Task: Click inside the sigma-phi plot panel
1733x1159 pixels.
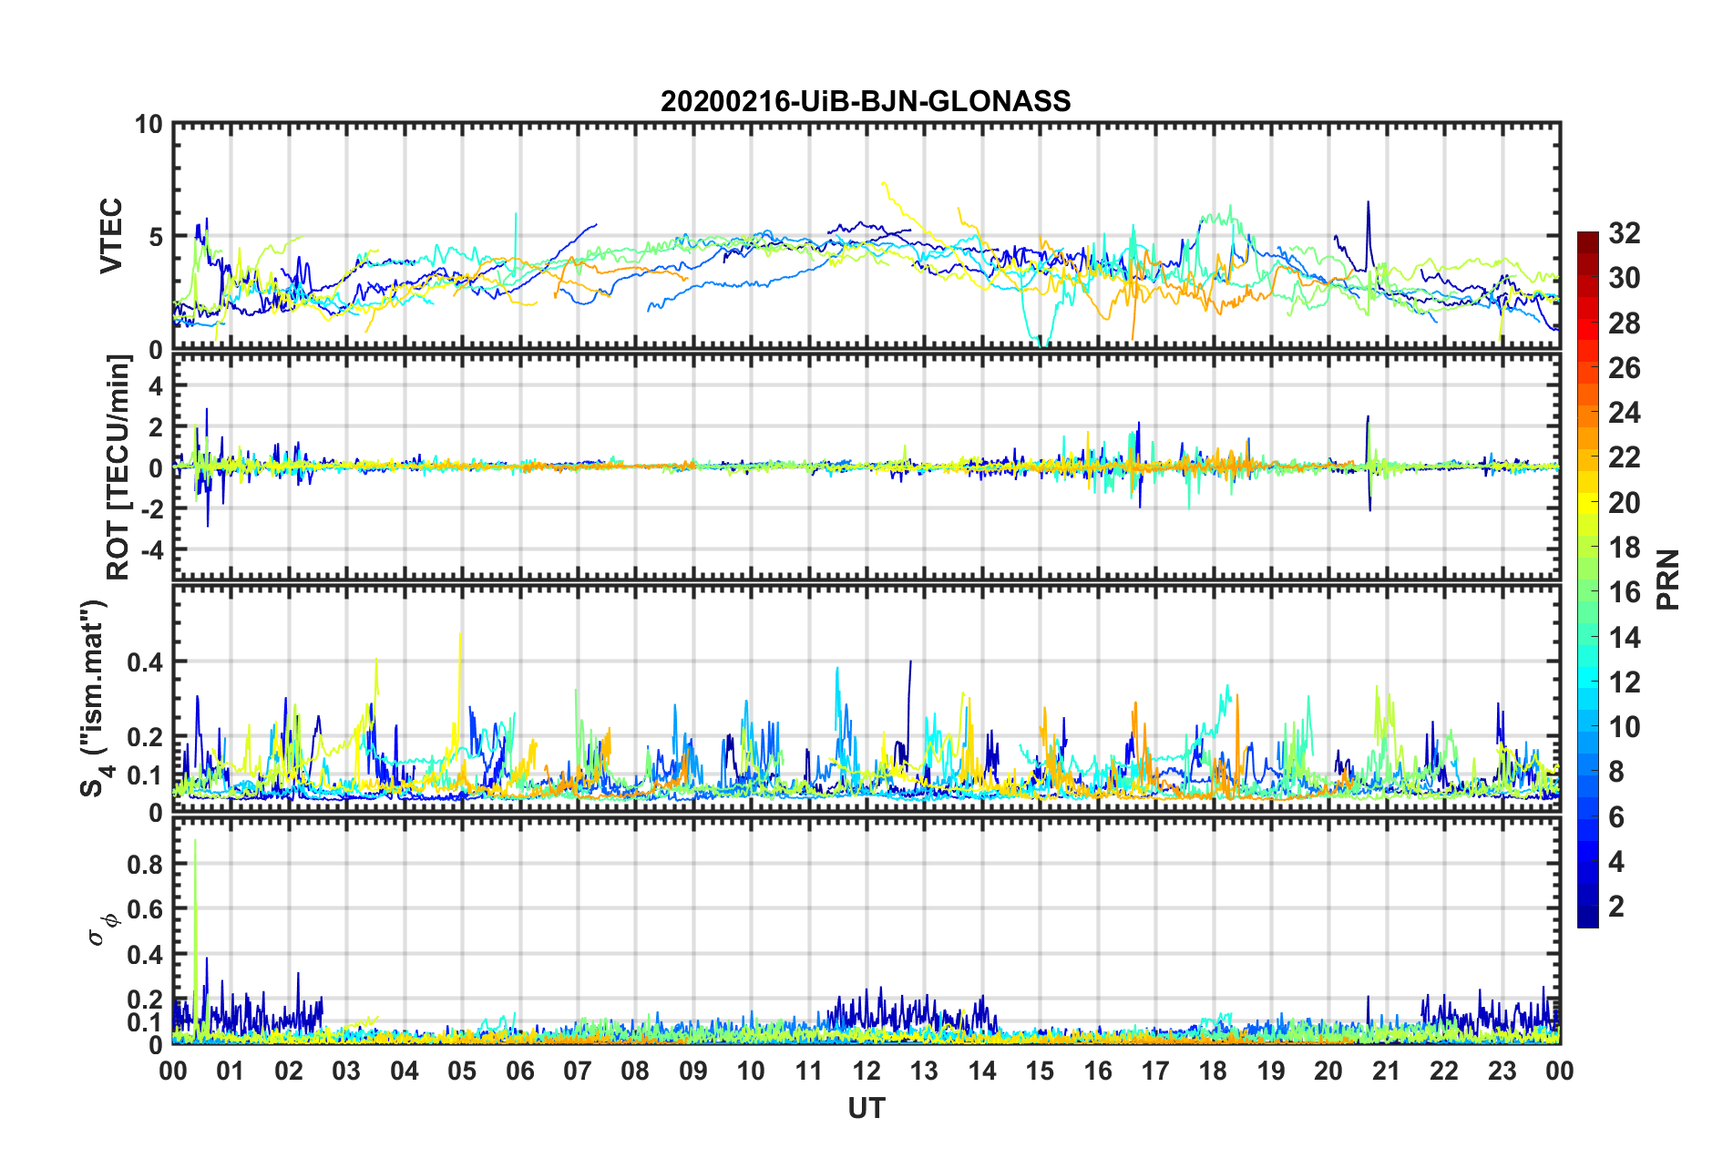Action: pyautogui.click(x=866, y=930)
